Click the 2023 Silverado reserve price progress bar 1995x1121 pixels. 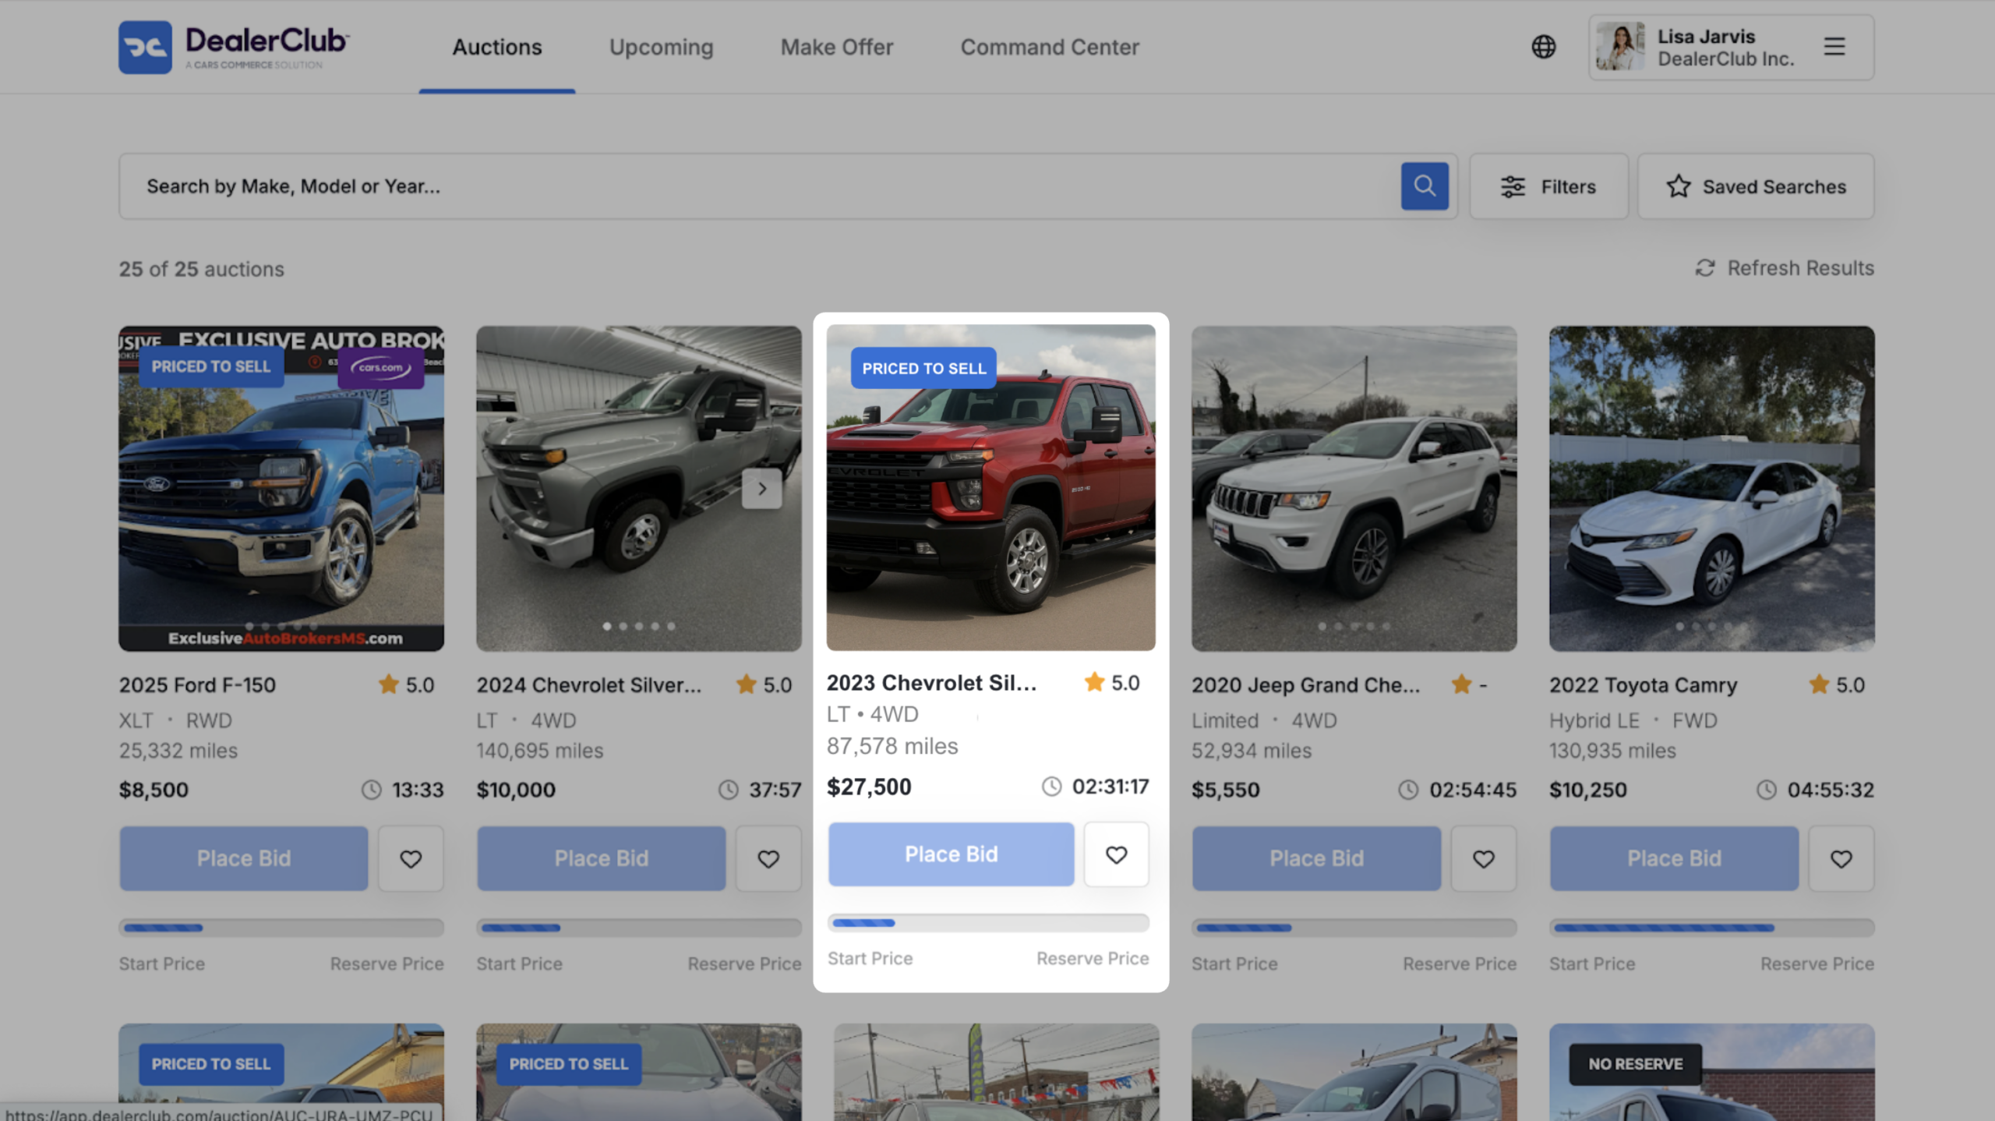click(988, 923)
